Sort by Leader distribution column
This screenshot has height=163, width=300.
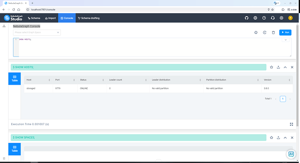200,80
